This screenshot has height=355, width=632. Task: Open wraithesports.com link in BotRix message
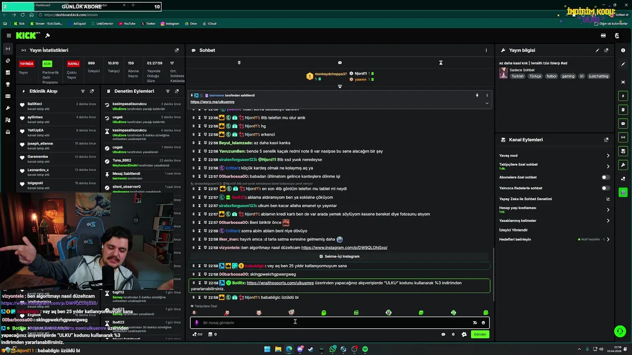tap(280, 283)
